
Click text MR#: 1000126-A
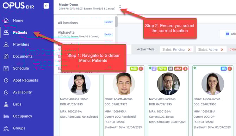[160, 111]
